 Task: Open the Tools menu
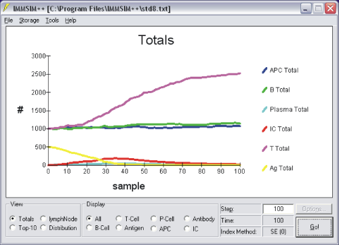52,20
